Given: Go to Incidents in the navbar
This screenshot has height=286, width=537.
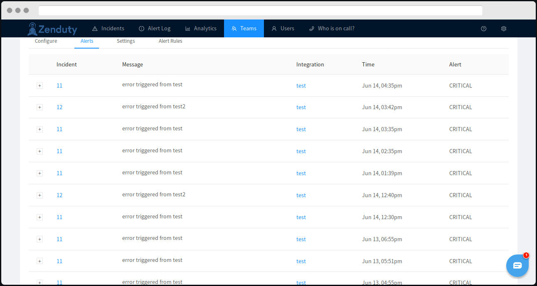Looking at the screenshot, I should [108, 29].
